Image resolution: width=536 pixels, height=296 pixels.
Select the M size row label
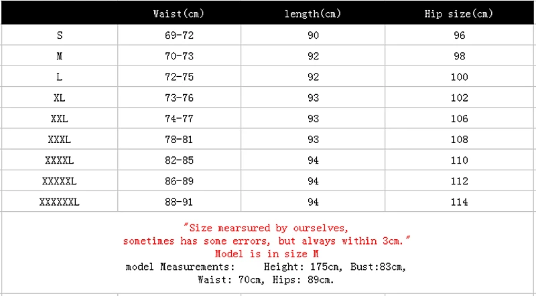60,56
